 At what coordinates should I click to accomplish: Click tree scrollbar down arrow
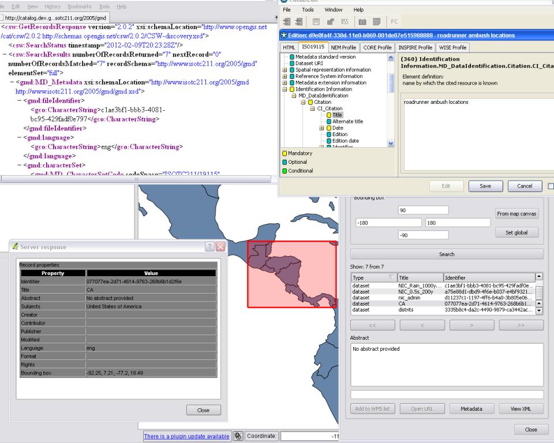coord(391,144)
